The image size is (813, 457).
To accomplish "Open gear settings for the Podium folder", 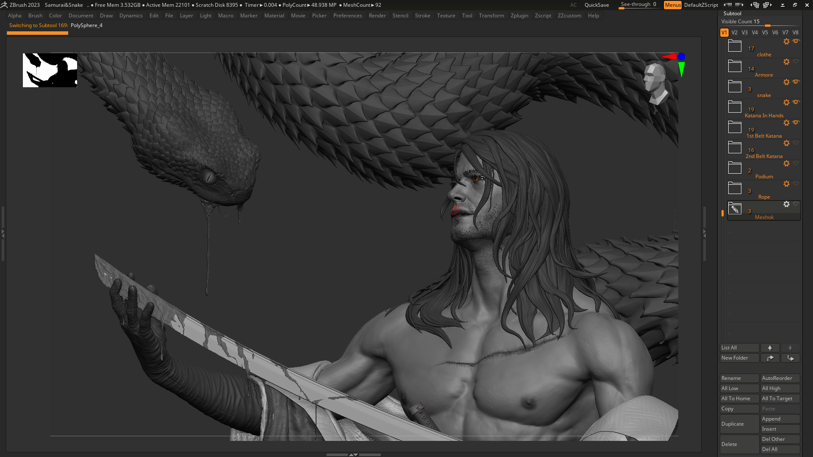I will (786, 163).
